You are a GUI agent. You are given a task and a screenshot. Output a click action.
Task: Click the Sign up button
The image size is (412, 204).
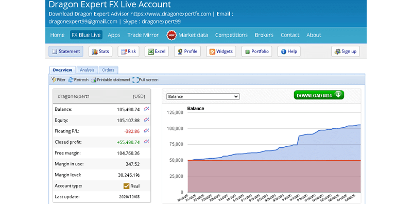pos(346,52)
